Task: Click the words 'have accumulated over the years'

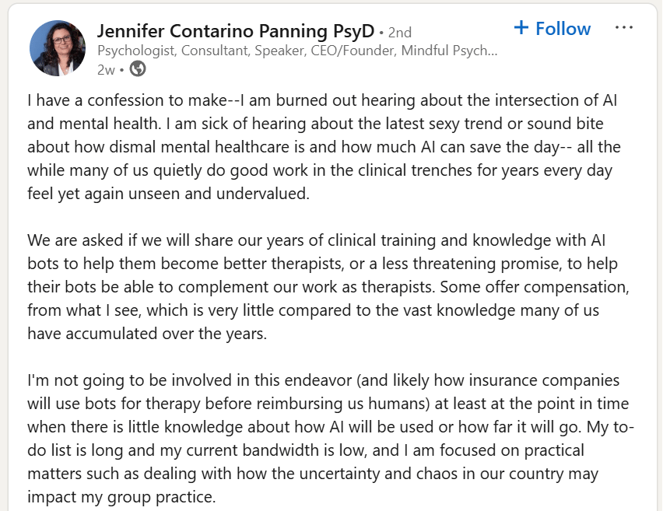Action: coord(147,334)
